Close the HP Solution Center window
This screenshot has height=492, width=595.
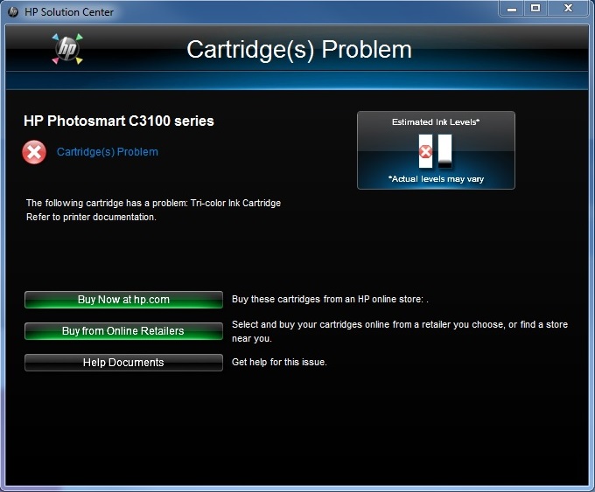(568, 9)
